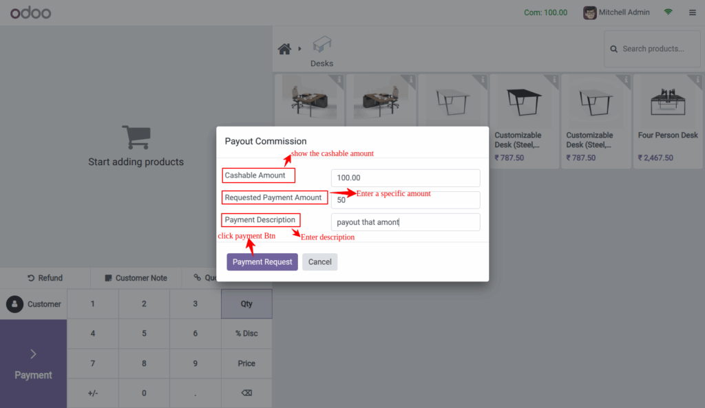Image resolution: width=705 pixels, height=408 pixels.
Task: Click the Customer person icon
Action: pos(15,303)
